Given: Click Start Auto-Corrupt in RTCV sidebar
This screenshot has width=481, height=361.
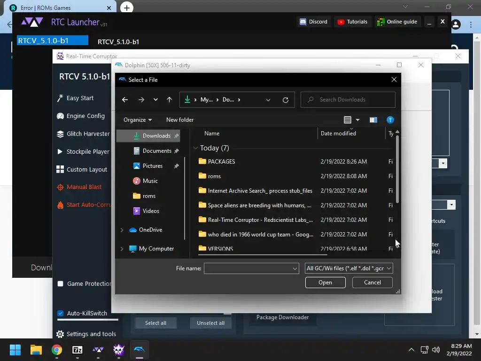Looking at the screenshot, I should tap(84, 205).
